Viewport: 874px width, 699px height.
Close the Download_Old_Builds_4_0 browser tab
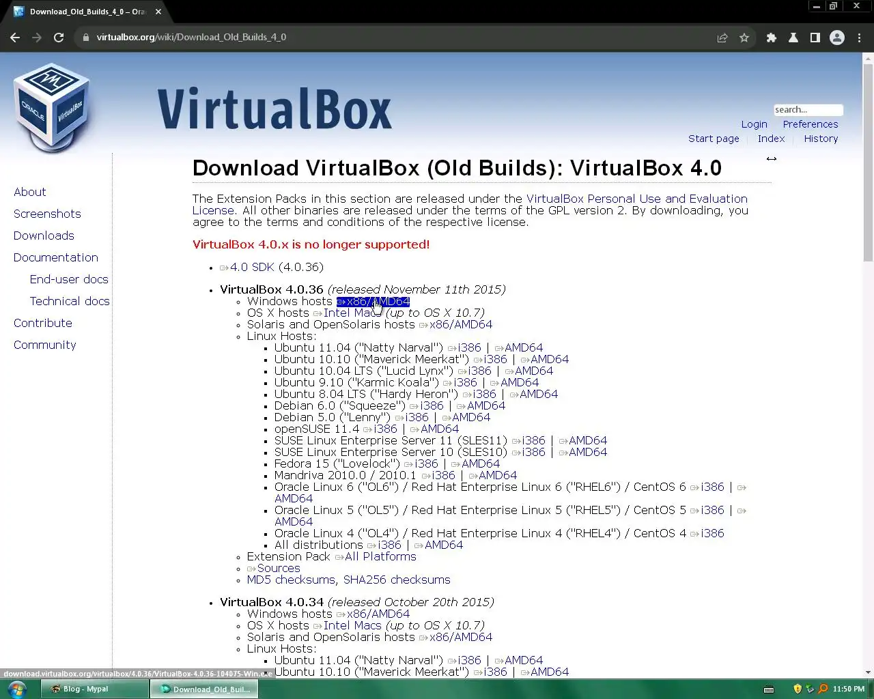[158, 12]
